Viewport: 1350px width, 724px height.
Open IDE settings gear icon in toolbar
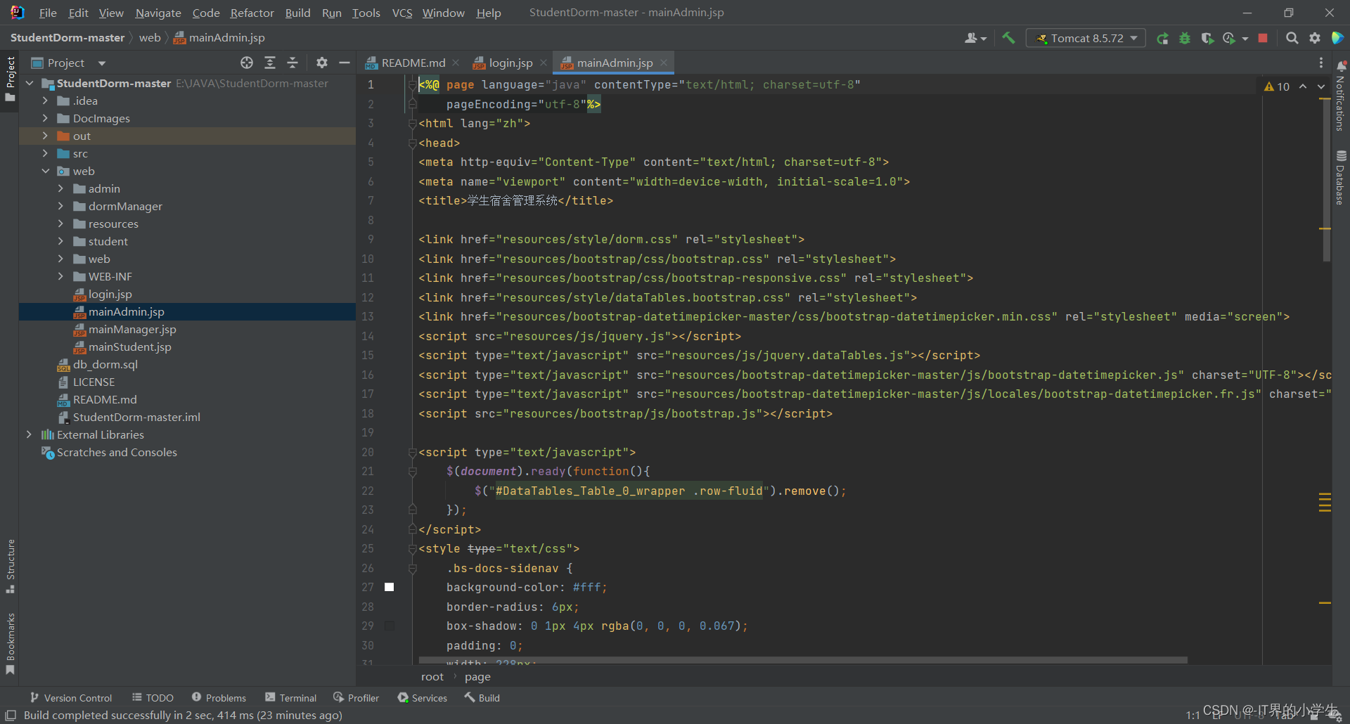click(1314, 38)
